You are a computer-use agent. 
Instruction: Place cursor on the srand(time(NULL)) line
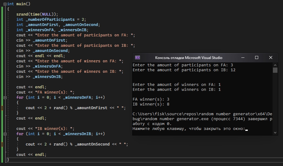pyautogui.click(x=37, y=14)
